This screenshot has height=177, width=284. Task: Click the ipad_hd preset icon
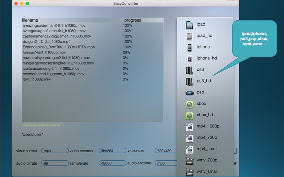click(190, 36)
